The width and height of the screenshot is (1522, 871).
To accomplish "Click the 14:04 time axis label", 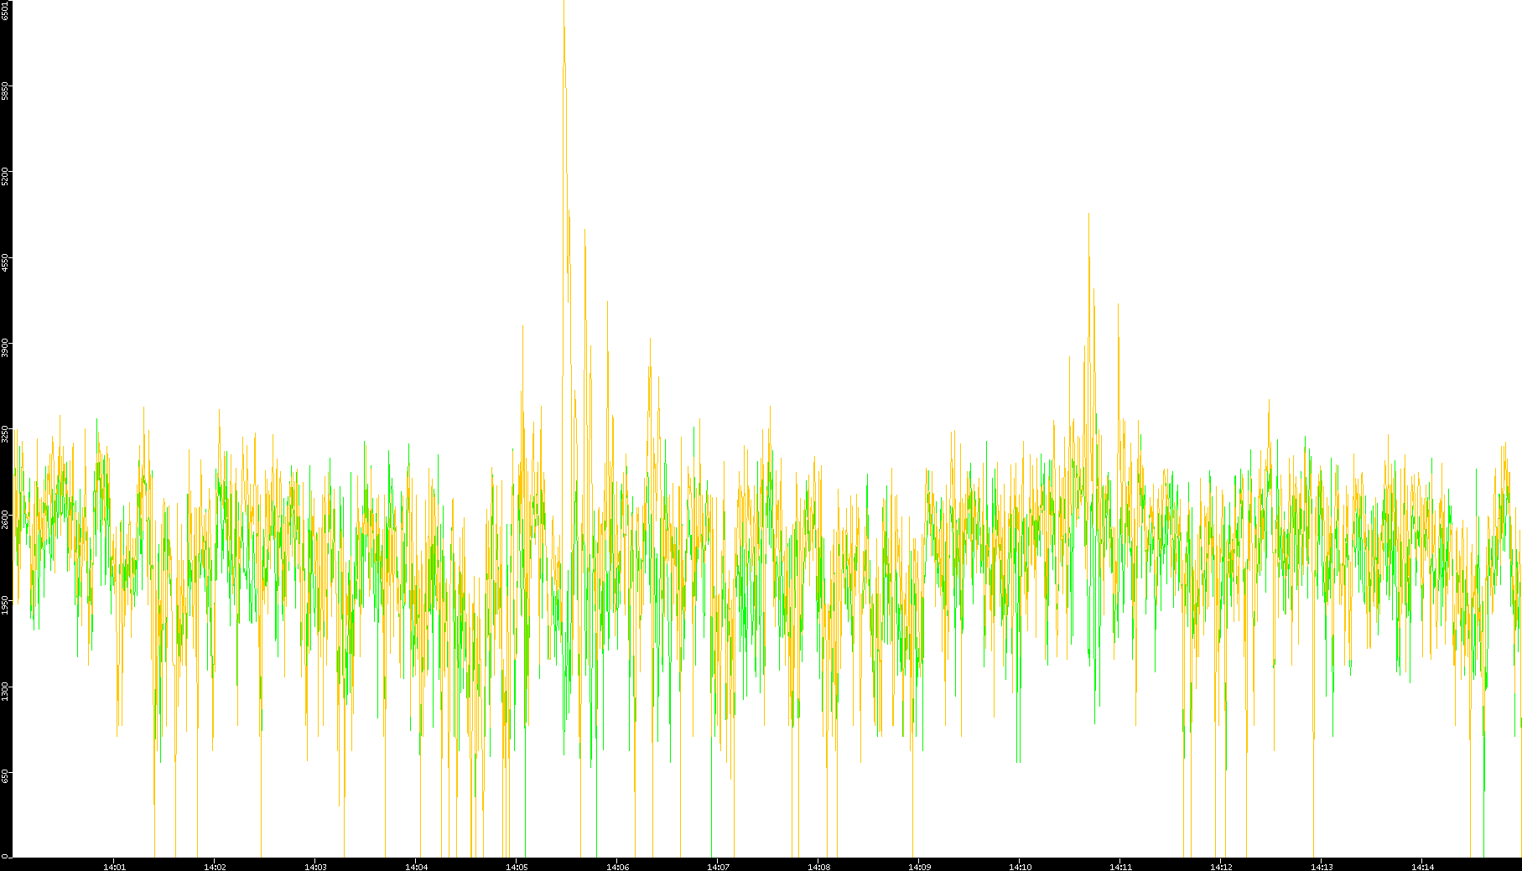I will (416, 866).
